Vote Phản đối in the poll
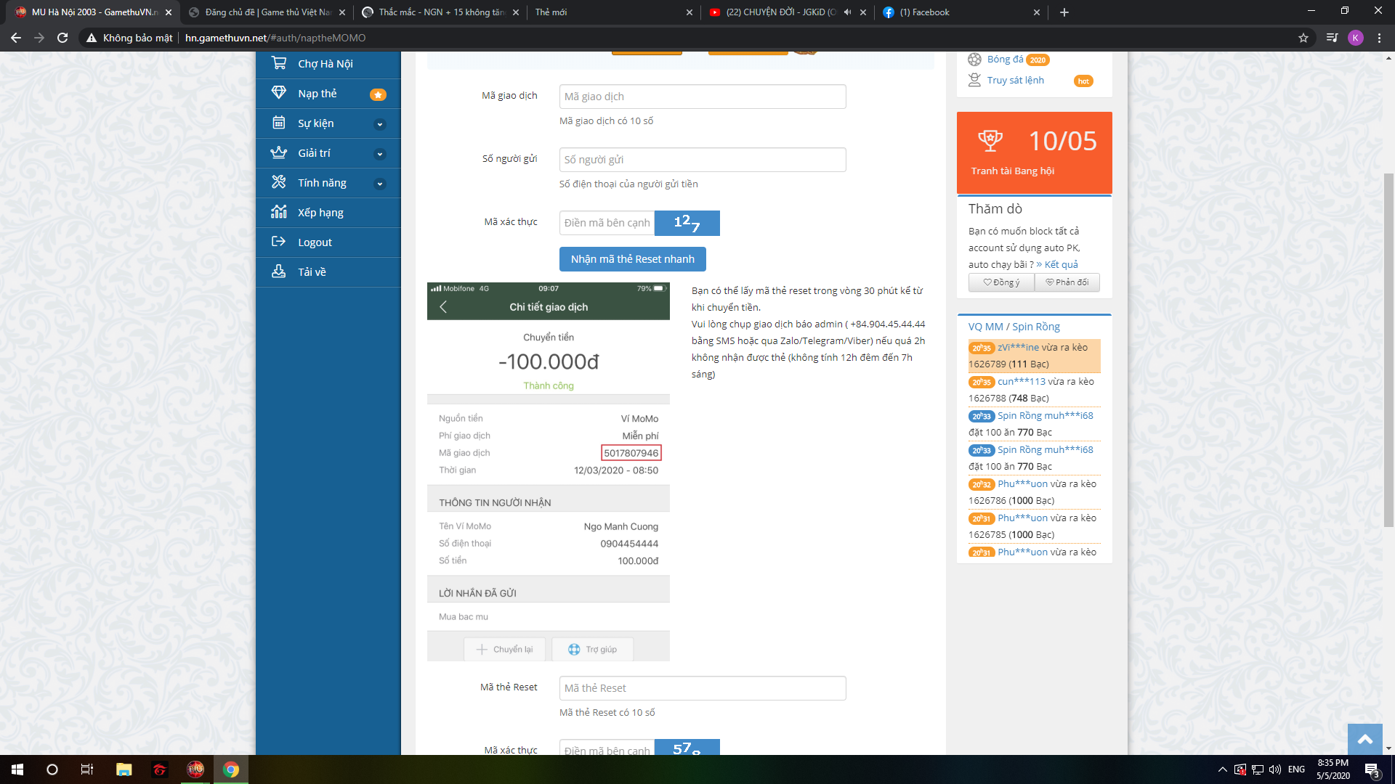This screenshot has height=784, width=1395. (1067, 282)
